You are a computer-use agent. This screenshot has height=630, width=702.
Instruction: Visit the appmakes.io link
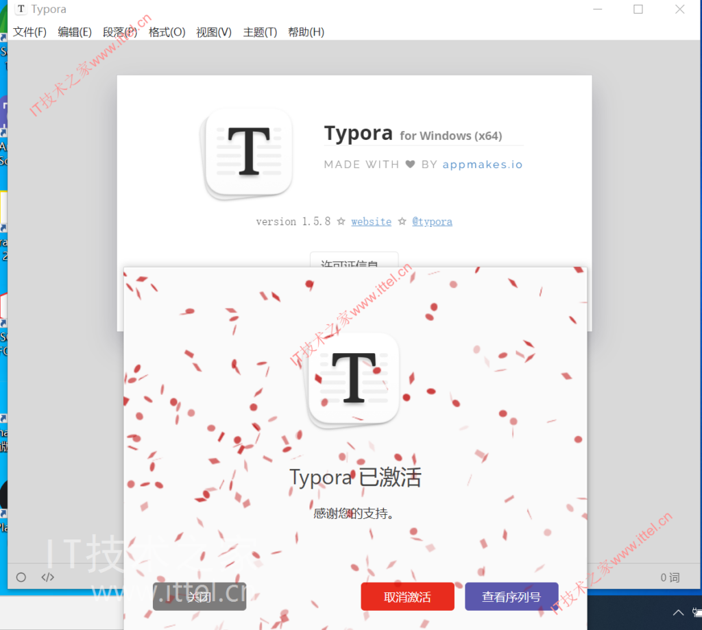pos(483,165)
